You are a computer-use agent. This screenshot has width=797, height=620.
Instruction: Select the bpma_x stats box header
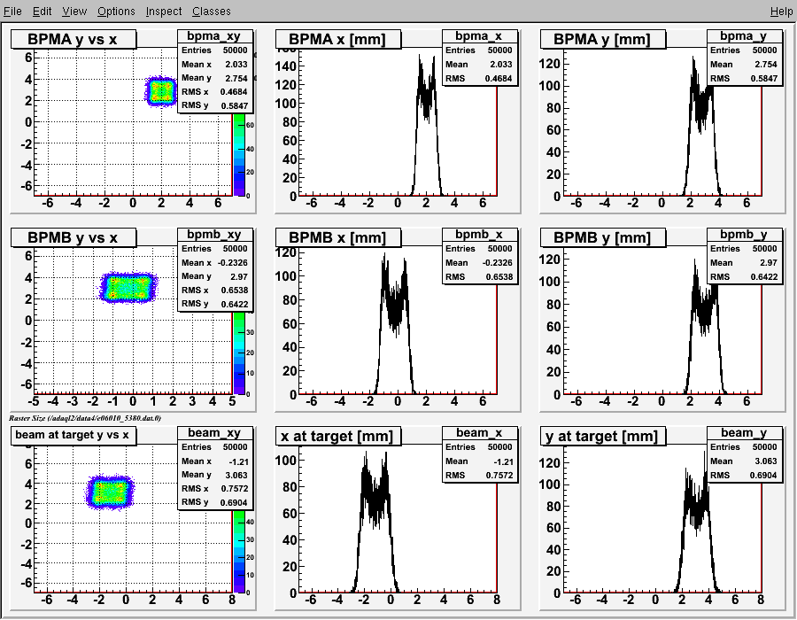tap(479, 36)
